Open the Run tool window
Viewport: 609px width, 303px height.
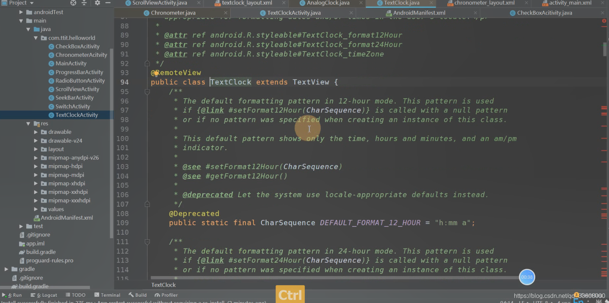click(12, 295)
